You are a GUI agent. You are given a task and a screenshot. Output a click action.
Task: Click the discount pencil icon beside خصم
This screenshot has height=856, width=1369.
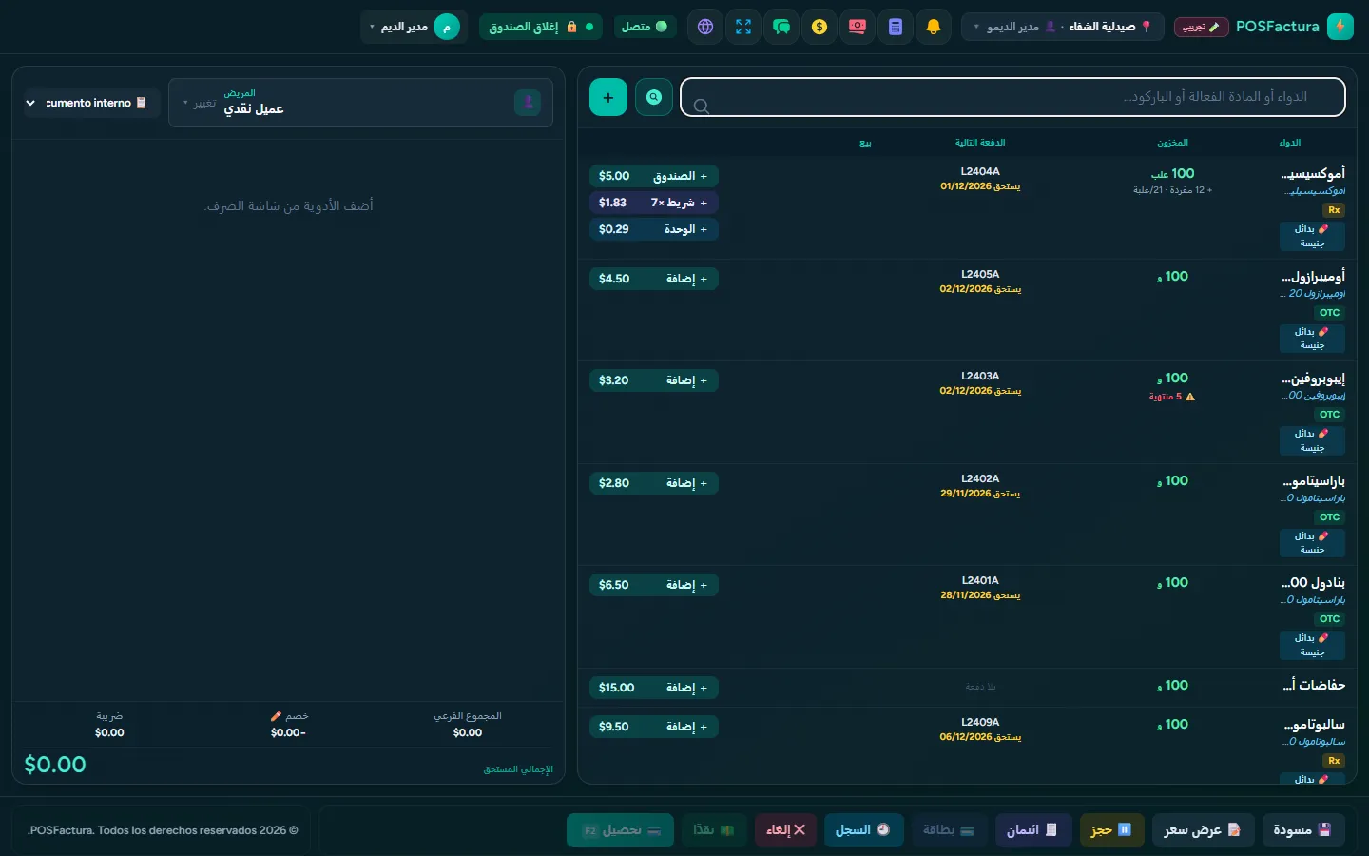click(276, 716)
